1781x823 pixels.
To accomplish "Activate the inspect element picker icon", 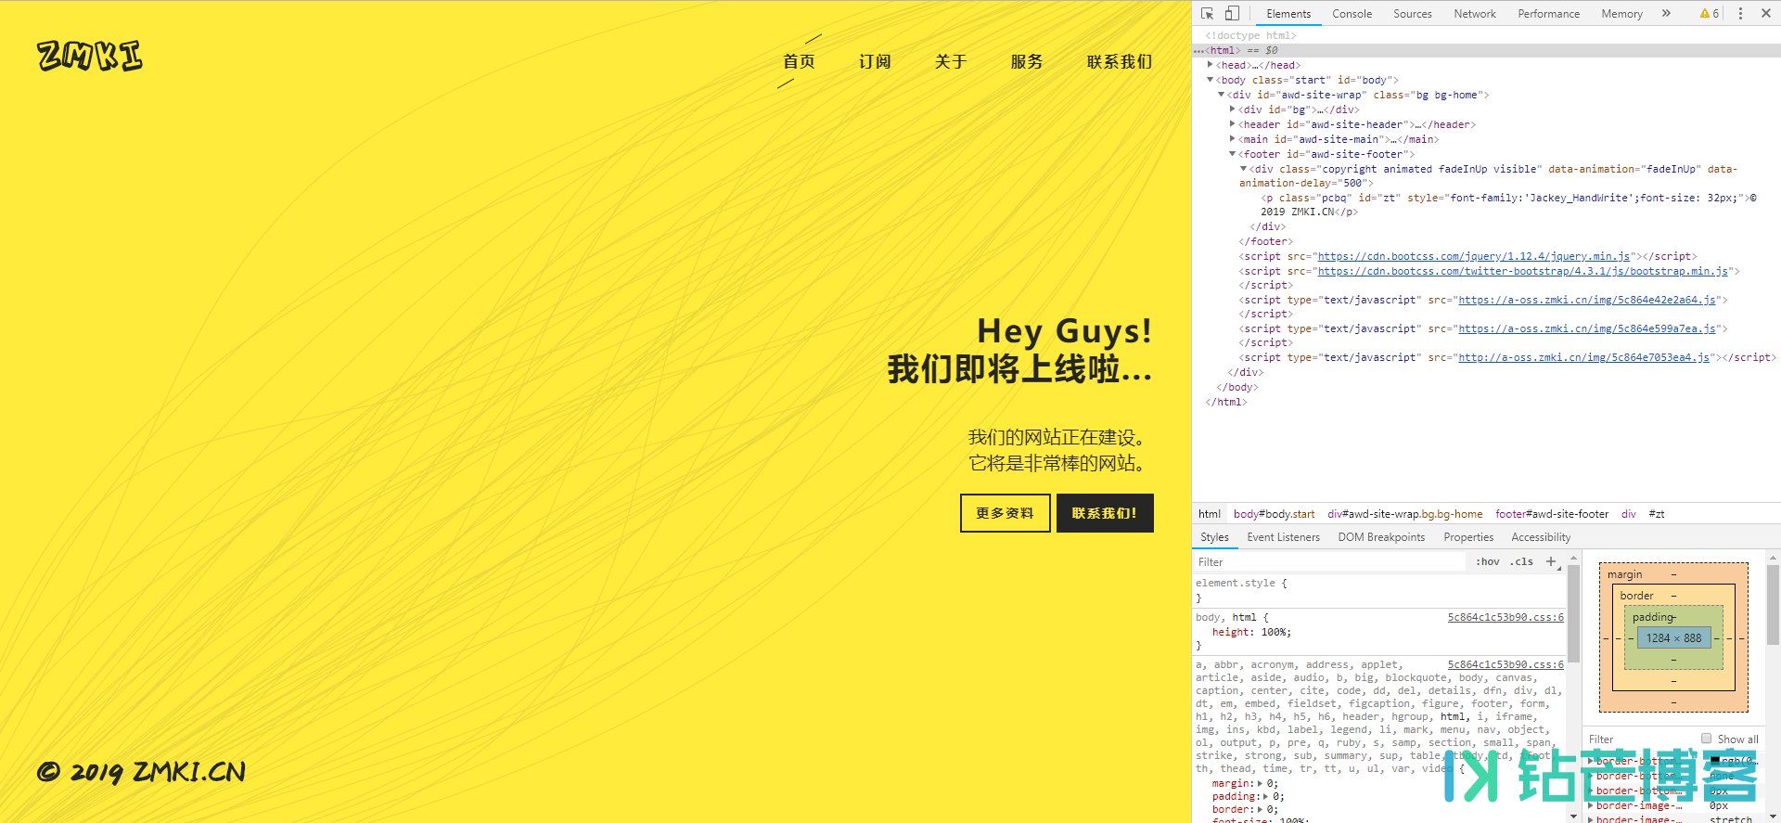I will click(x=1207, y=13).
